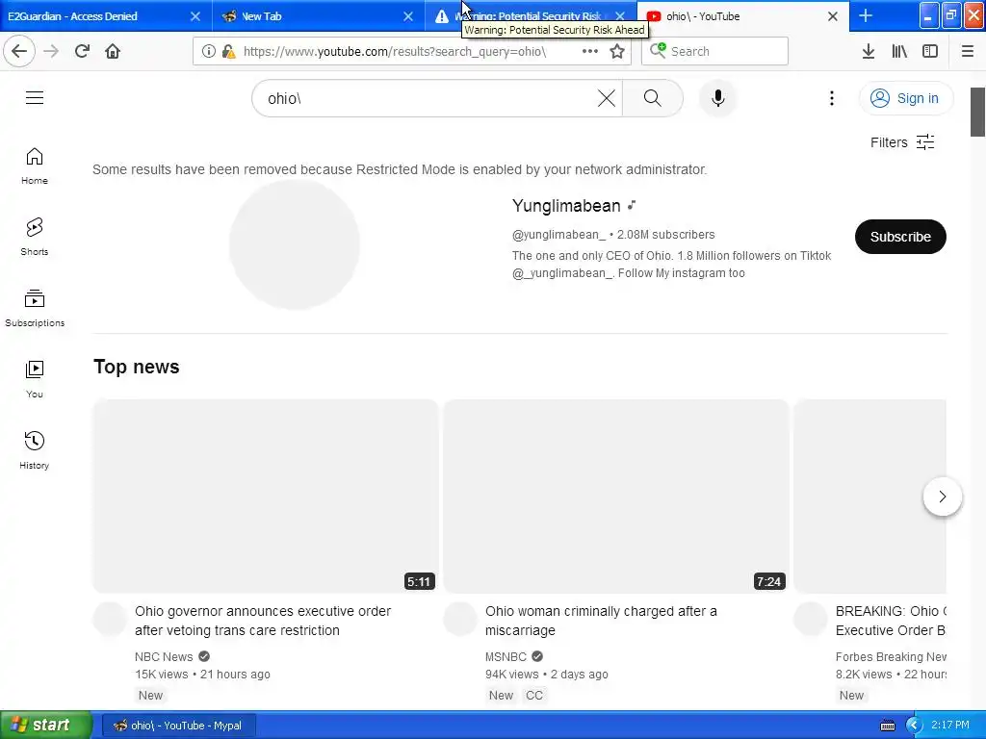Viewport: 986px width, 739px height.
Task: Open the browser home page
Action: tap(113, 51)
